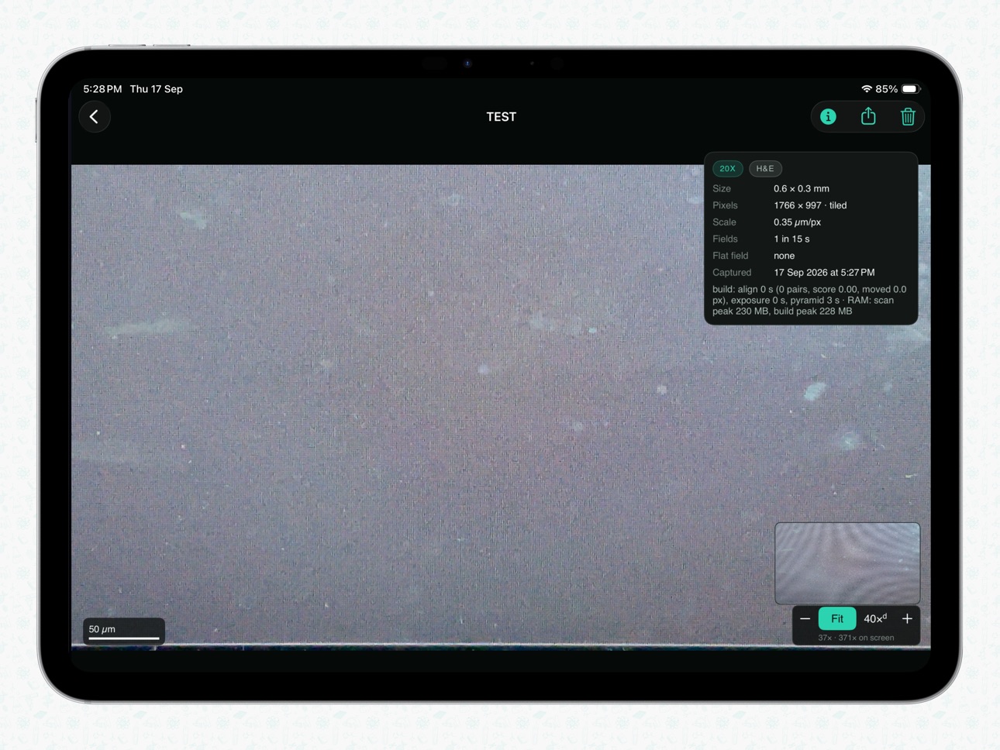Select the '1766 × 997 · tiled' value

tap(810, 205)
